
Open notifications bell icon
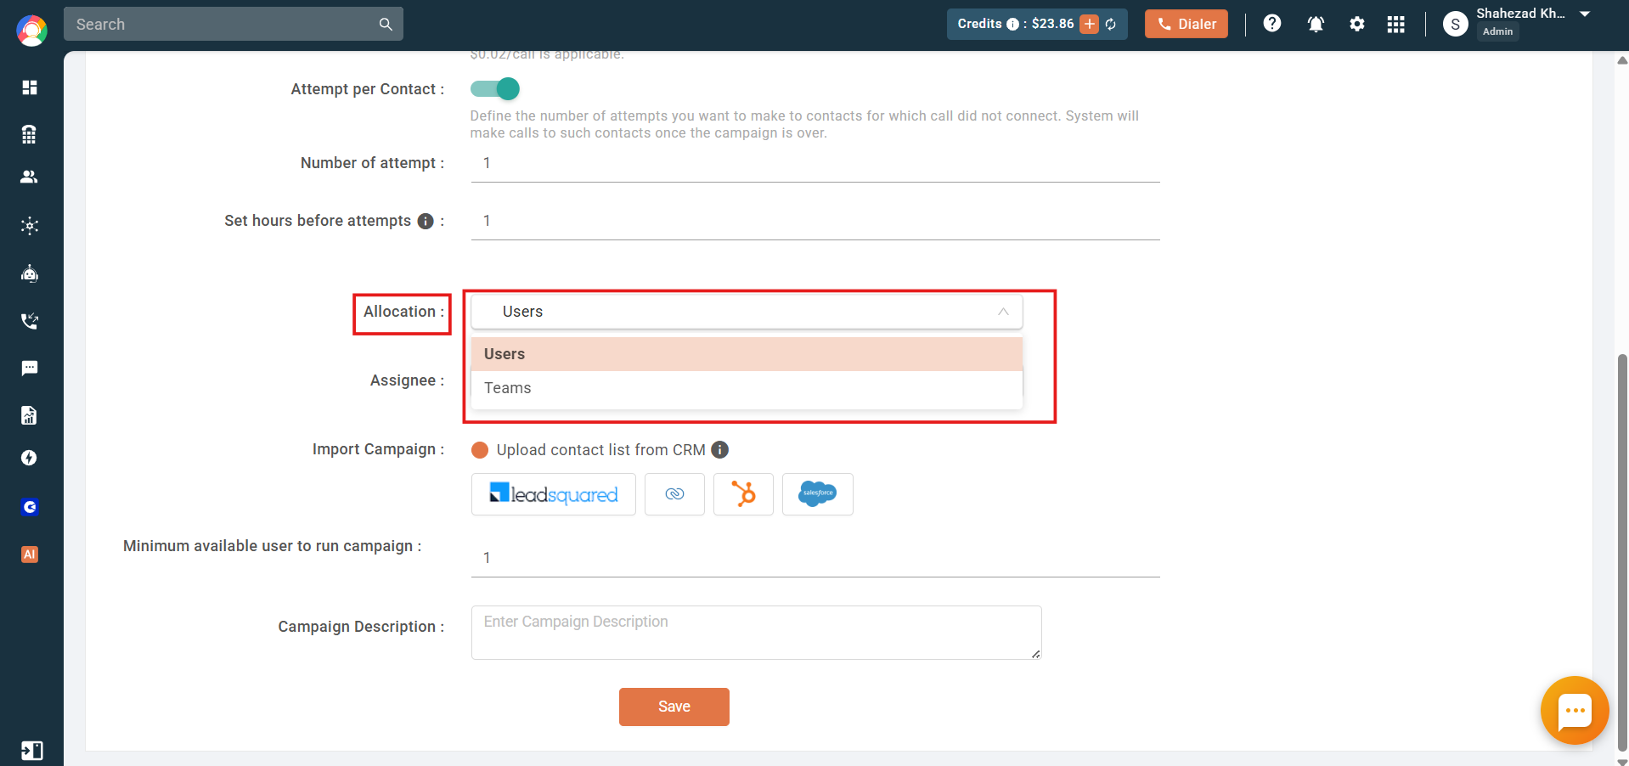click(1316, 24)
